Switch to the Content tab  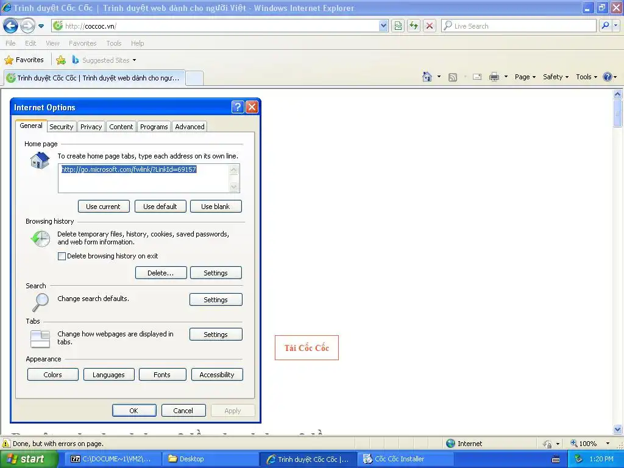pos(121,127)
